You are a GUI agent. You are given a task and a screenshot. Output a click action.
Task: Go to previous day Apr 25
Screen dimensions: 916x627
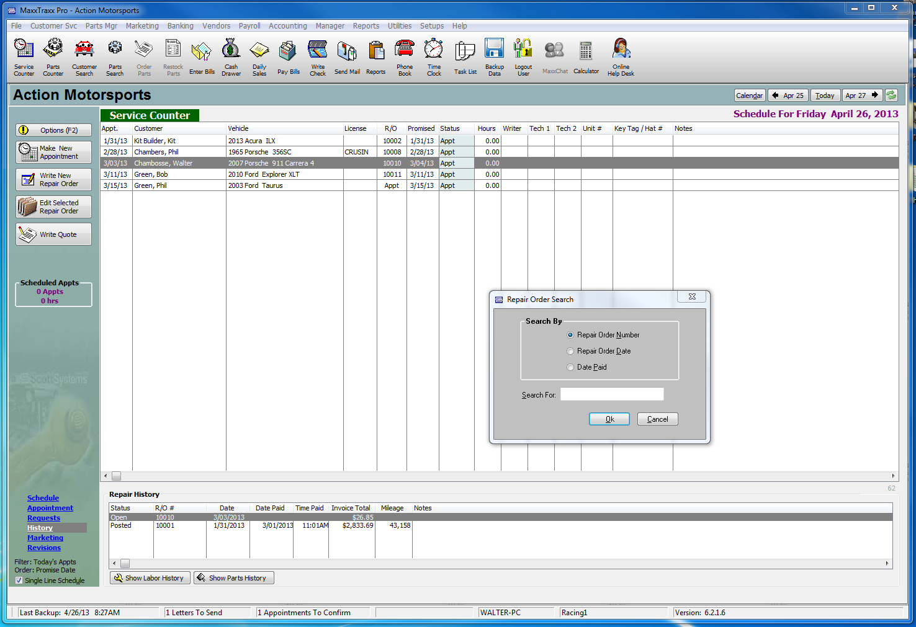(788, 96)
